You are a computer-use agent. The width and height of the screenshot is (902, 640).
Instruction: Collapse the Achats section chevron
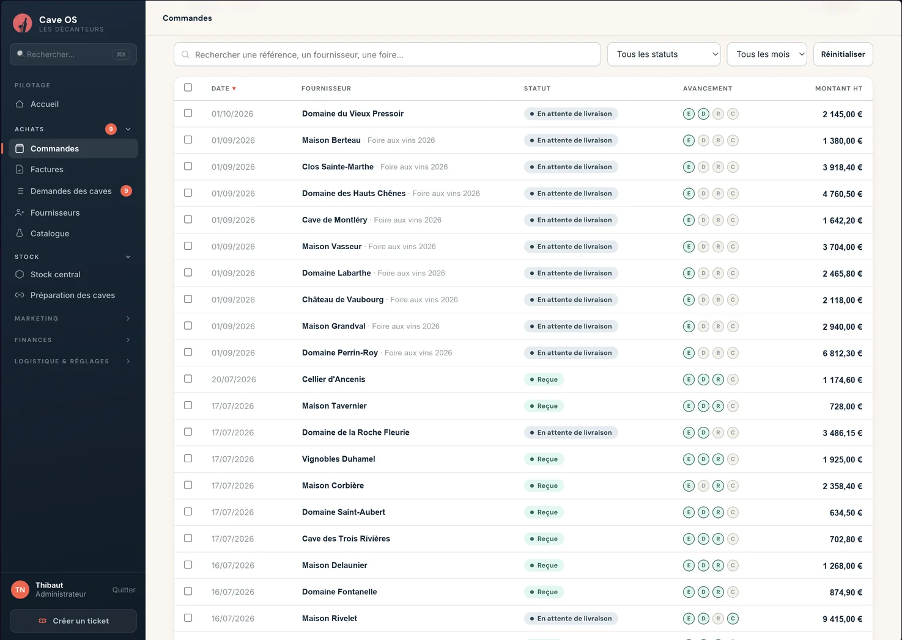(x=128, y=129)
